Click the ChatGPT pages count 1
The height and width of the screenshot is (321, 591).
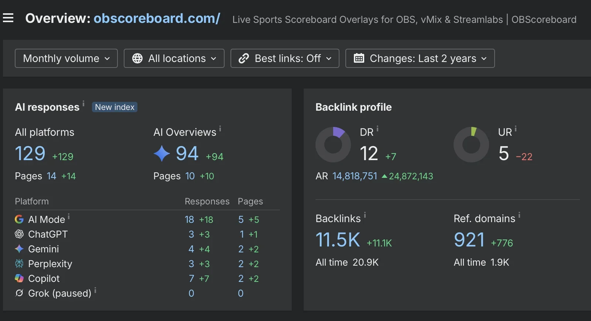[x=242, y=234]
